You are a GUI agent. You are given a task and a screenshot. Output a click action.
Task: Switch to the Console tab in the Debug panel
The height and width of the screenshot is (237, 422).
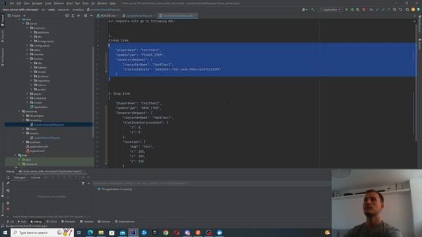point(35,178)
